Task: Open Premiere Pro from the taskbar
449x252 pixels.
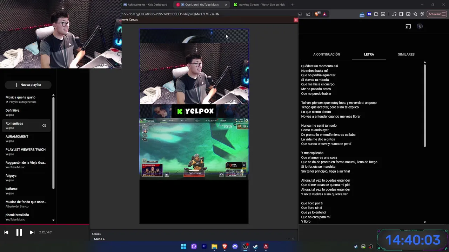Action: (204, 246)
